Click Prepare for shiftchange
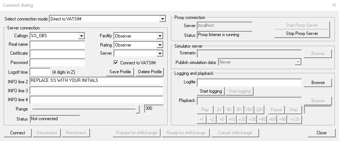This screenshot has width=339, height=141. (137, 133)
